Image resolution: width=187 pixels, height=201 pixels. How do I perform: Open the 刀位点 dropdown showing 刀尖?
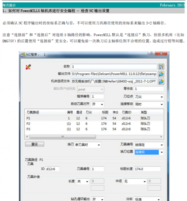point(149,97)
